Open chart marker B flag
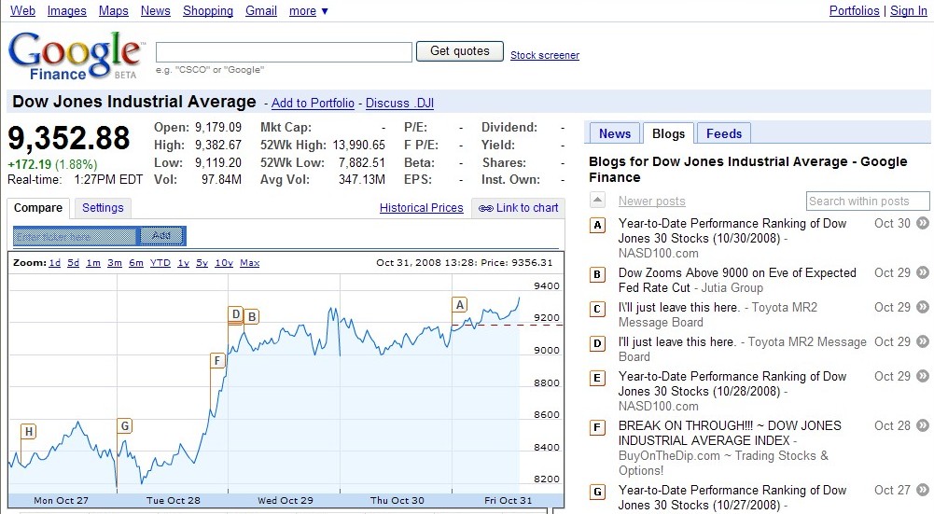This screenshot has width=934, height=514. [252, 317]
